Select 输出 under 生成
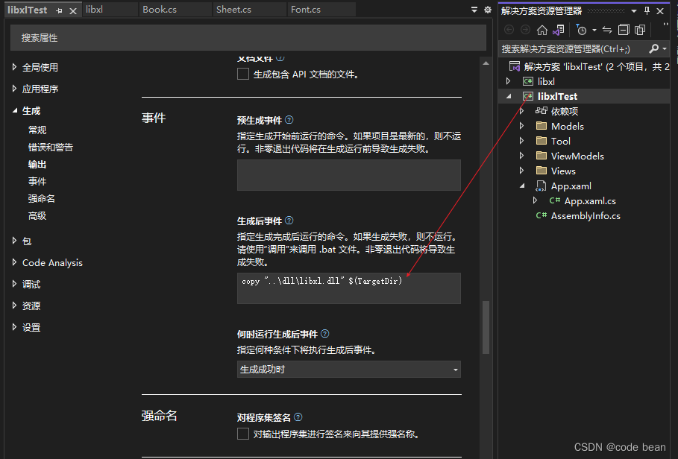Viewport: 678px width, 459px height. pos(37,165)
